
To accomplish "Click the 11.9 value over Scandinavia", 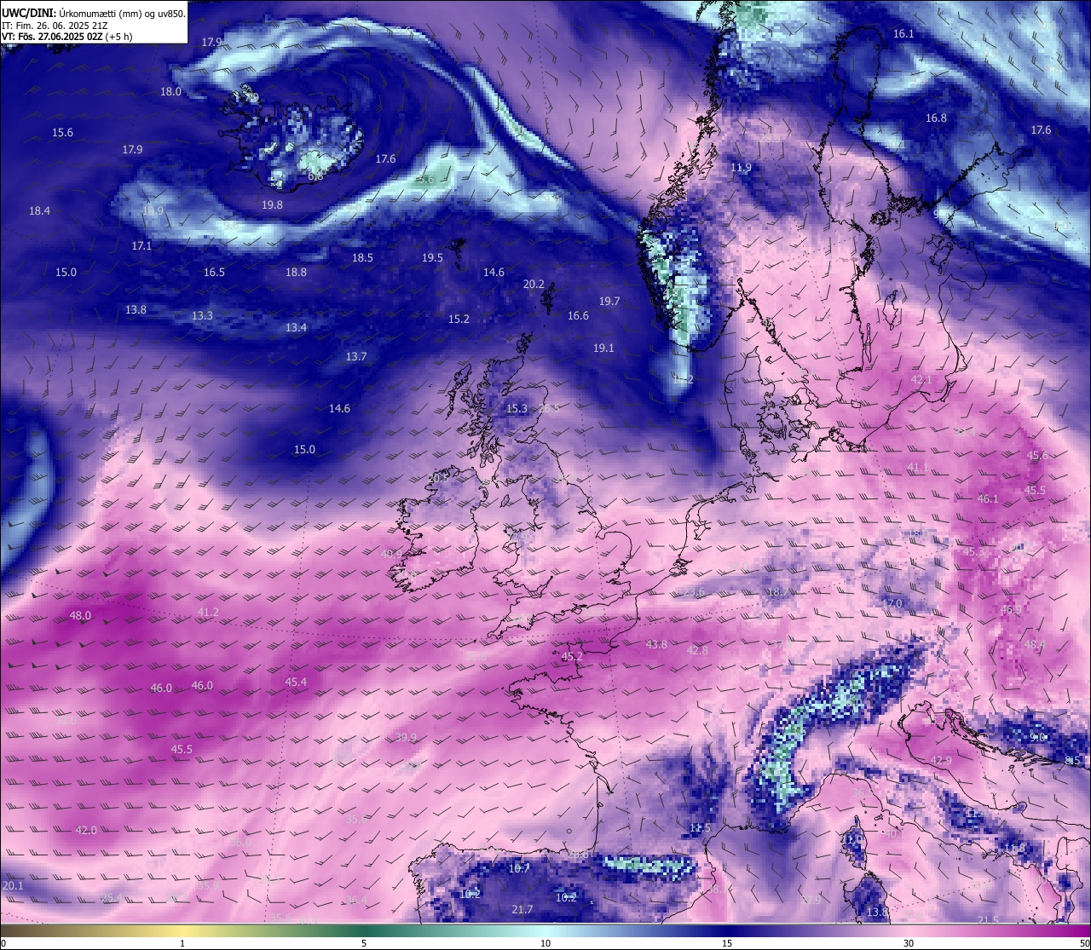I will [x=741, y=167].
